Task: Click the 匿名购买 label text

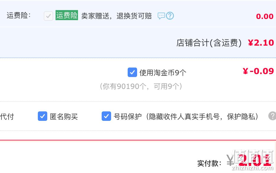Action: [64, 116]
